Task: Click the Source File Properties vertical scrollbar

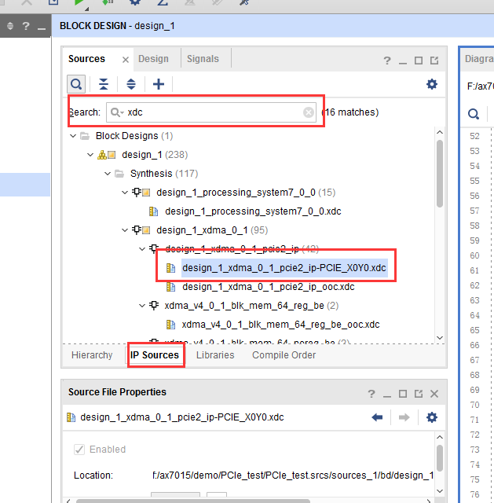Action: [x=440, y=458]
